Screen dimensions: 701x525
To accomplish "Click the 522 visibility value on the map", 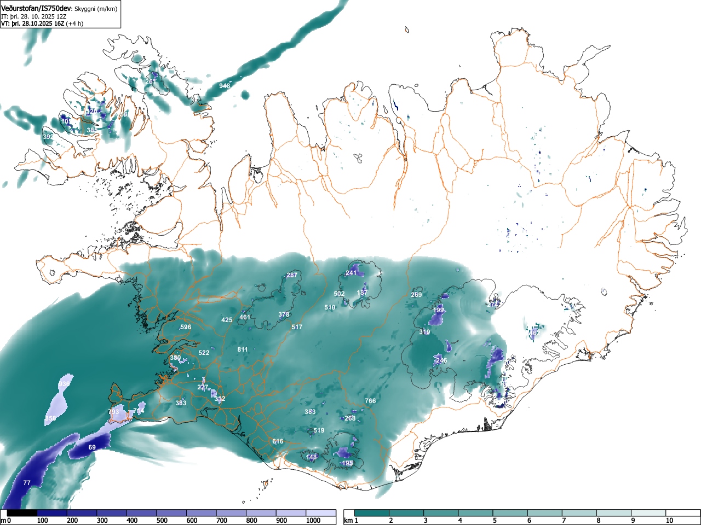I will pos(204,353).
